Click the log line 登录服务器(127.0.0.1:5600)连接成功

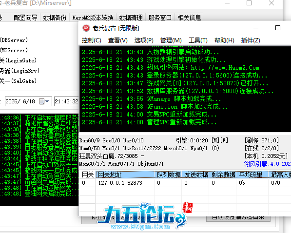[175, 76]
